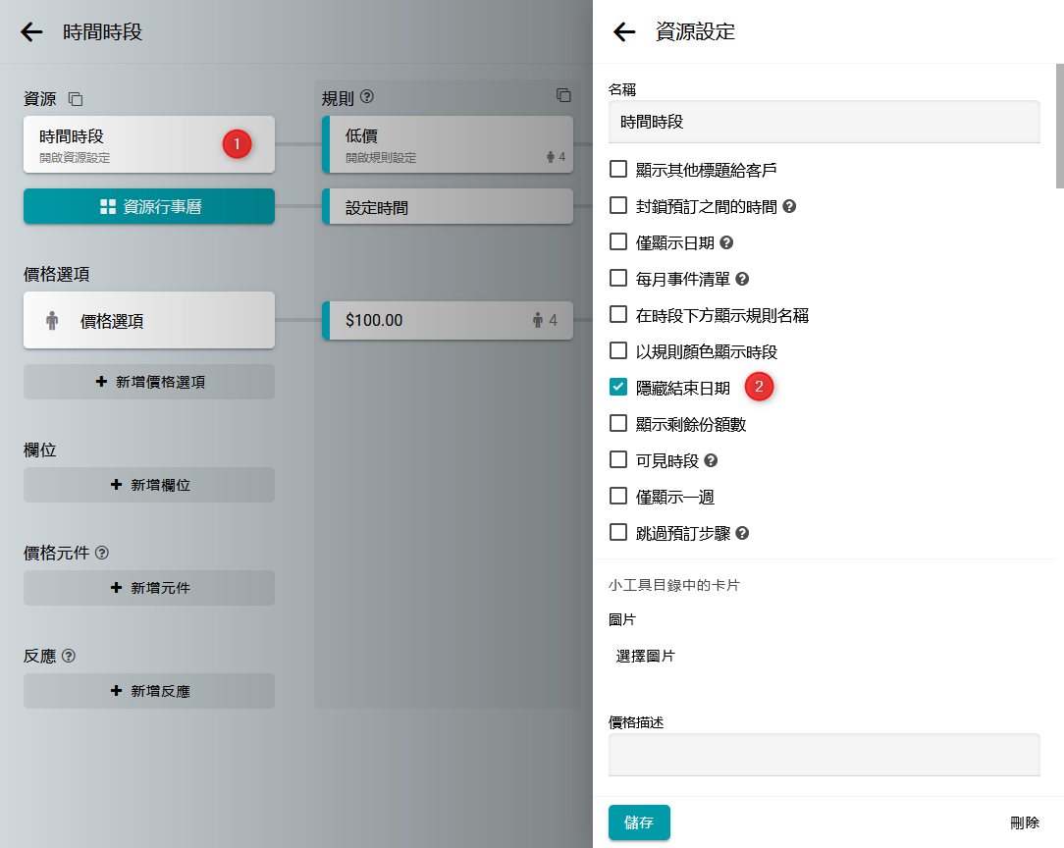This screenshot has height=848, width=1064.
Task: Click the 儲存 save button
Action: coord(639,822)
